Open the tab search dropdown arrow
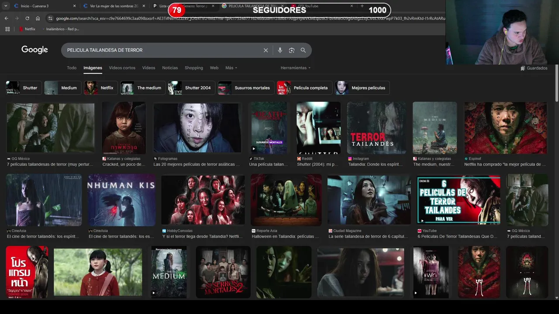Screen dimensions: 559x314 pos(6,6)
